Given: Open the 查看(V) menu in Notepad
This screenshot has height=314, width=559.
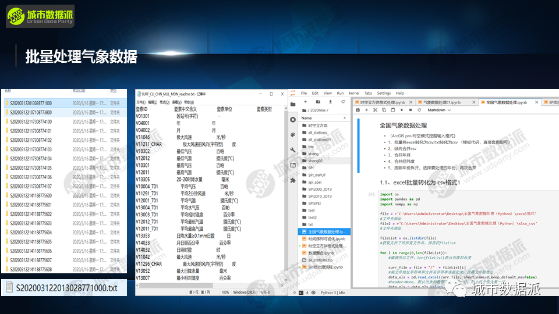Looking at the screenshot, I should (177, 102).
